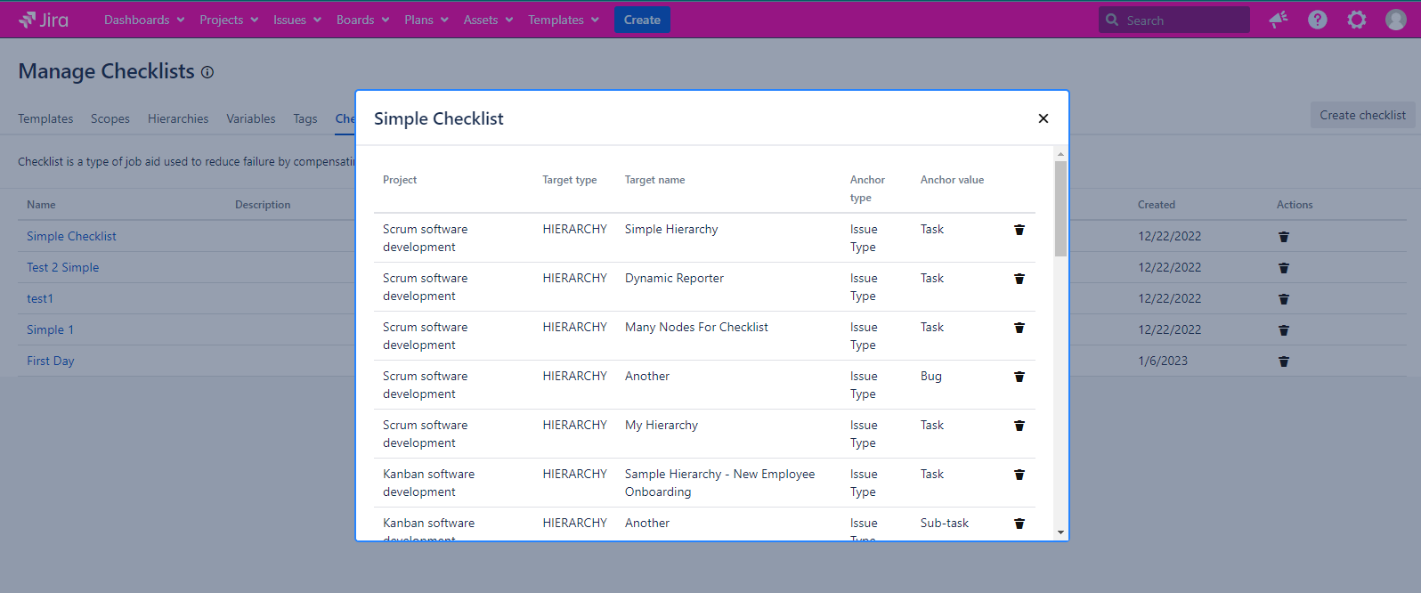Remove the My Hierarchy target row
Screen dimensions: 1421x593
(1019, 426)
